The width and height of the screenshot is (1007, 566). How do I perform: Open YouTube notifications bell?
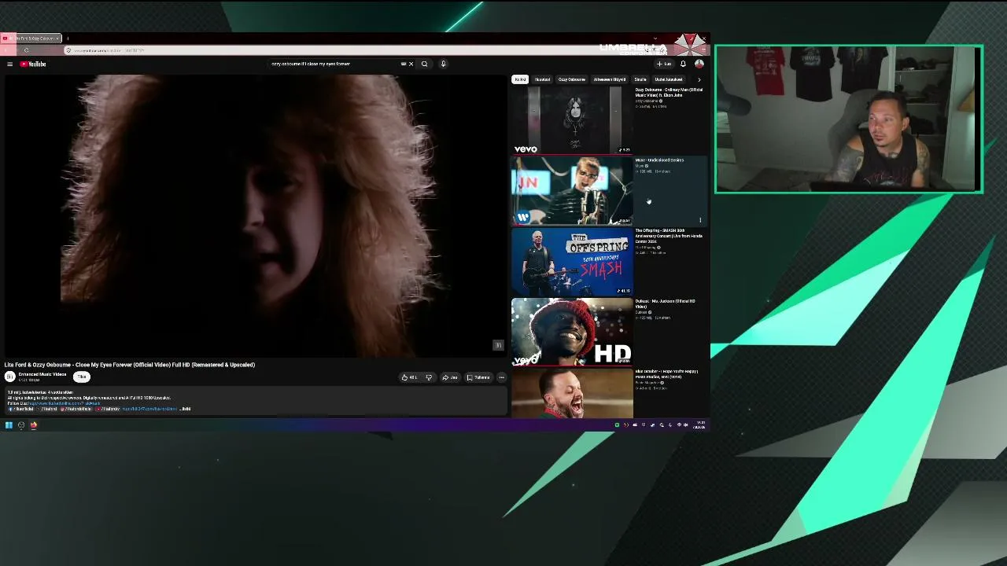coord(683,64)
